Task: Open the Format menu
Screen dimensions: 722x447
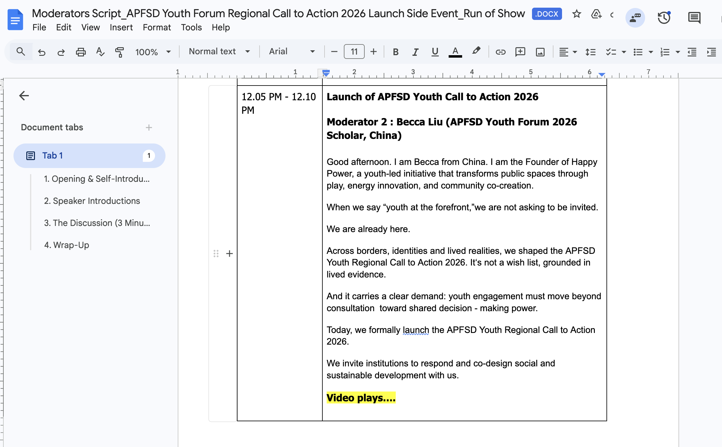Action: click(x=157, y=27)
